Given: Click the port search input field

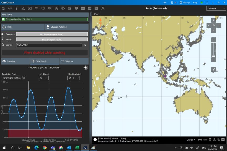Looking at the screenshot, I should (49, 45).
